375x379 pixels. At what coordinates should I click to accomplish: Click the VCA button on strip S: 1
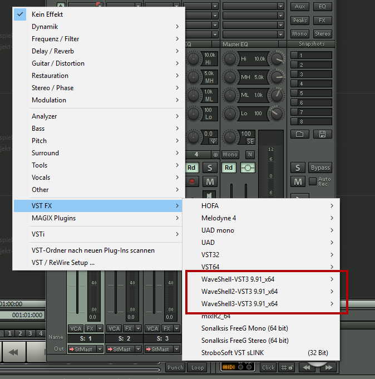(x=76, y=328)
